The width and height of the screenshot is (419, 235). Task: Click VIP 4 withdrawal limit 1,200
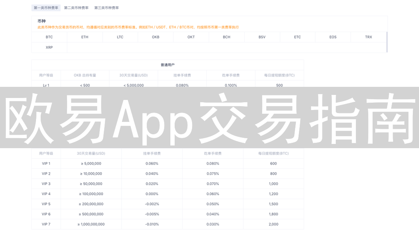pyautogui.click(x=273, y=194)
